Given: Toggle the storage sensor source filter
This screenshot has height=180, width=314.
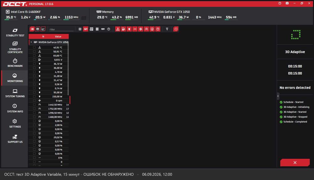Looking at the screenshot, I should 97,29.
